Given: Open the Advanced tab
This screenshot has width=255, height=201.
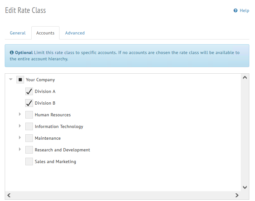Looking at the screenshot, I should (x=75, y=33).
